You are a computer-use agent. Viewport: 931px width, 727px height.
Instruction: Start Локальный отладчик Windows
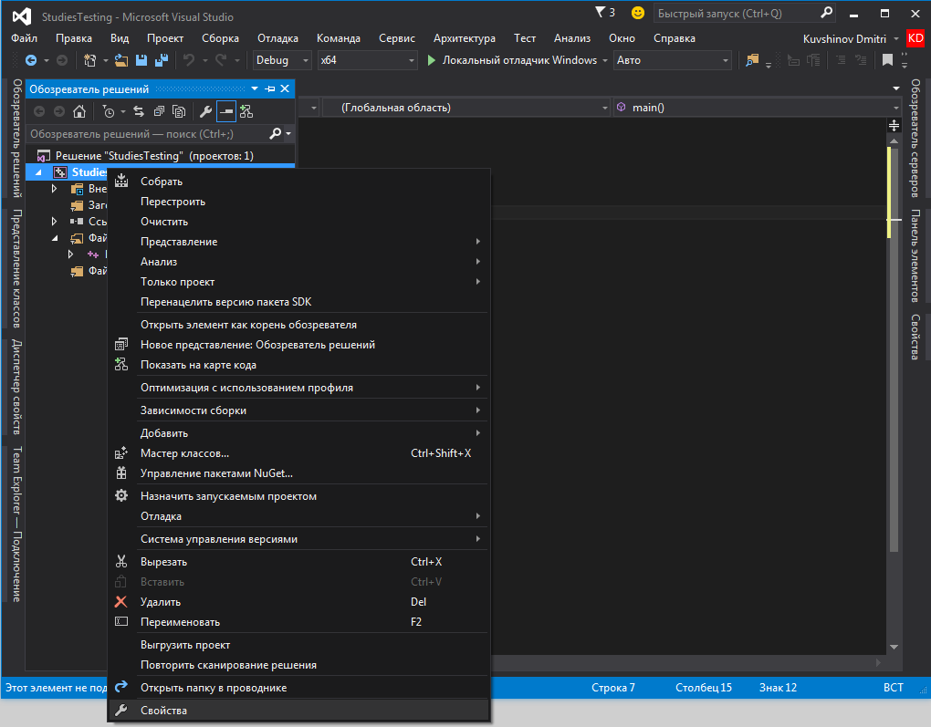click(511, 60)
